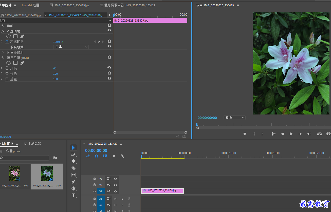This screenshot has height=212, width=331.
Task: Go to In point in program monitor
Action: pyautogui.click(x=273, y=134)
